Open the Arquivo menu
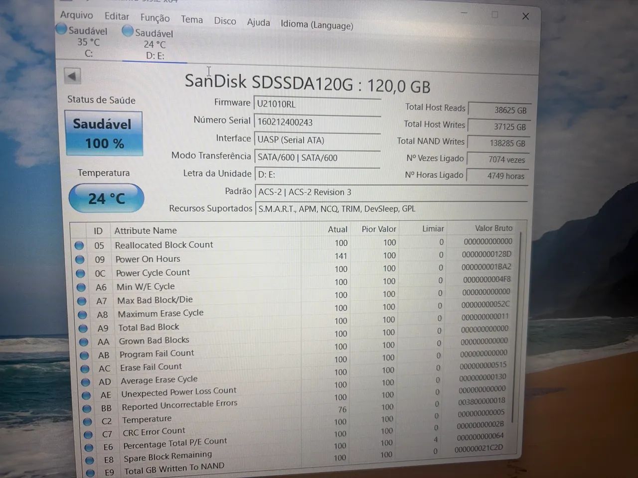The height and width of the screenshot is (478, 638). coord(76,15)
